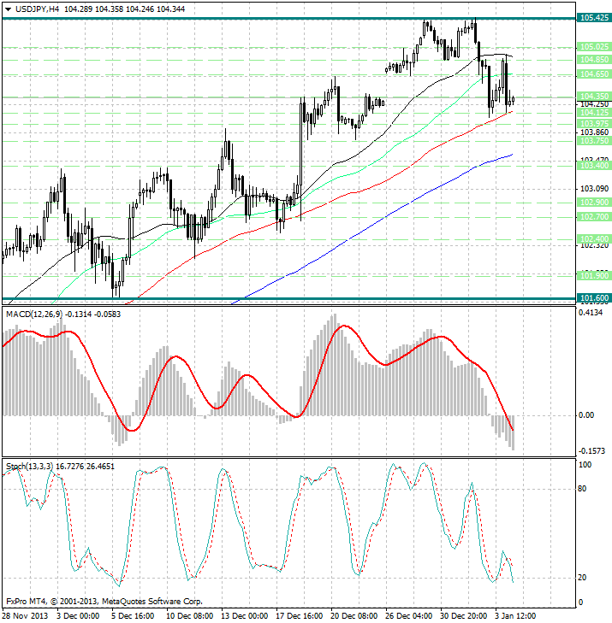Click the 103.400 price level label
Image resolution: width=612 pixels, height=623 pixels.
(594, 166)
